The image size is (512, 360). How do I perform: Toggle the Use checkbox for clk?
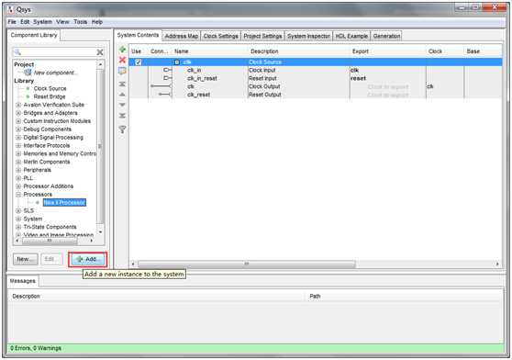click(139, 62)
